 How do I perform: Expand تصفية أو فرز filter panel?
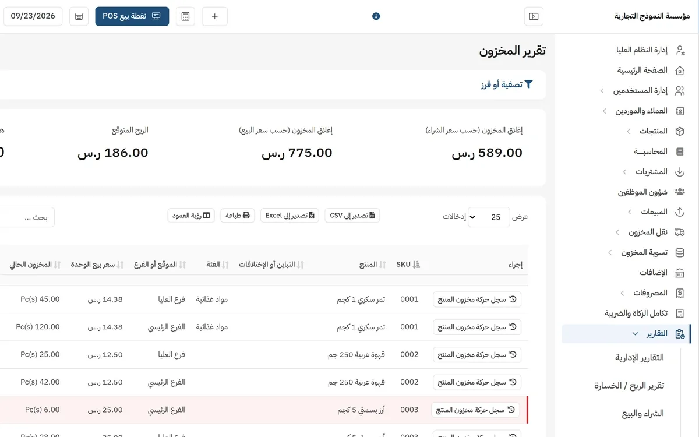point(507,84)
